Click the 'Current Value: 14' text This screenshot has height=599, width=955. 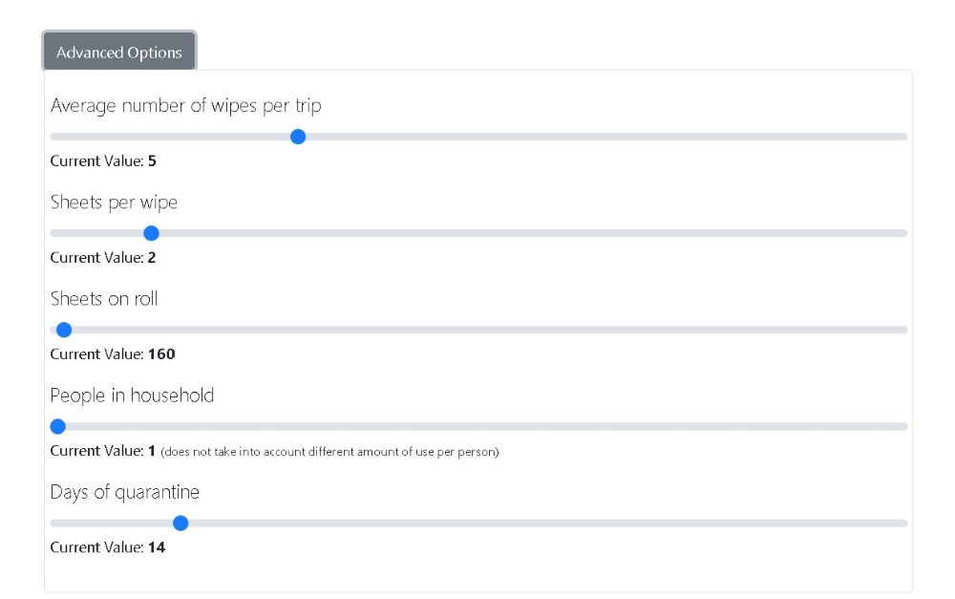[108, 547]
